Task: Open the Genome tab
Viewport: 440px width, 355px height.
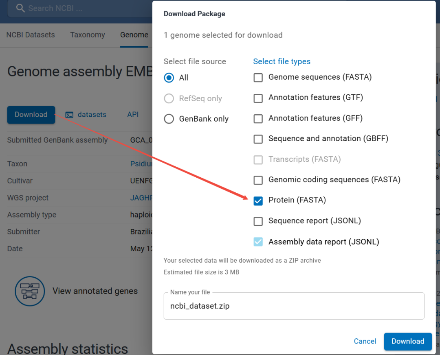Action: tap(134, 35)
